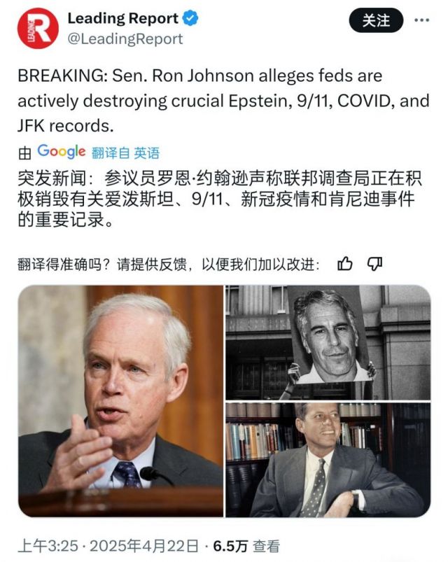Open the Leading Report profile avatar
448x562 pixels.
(x=38, y=28)
